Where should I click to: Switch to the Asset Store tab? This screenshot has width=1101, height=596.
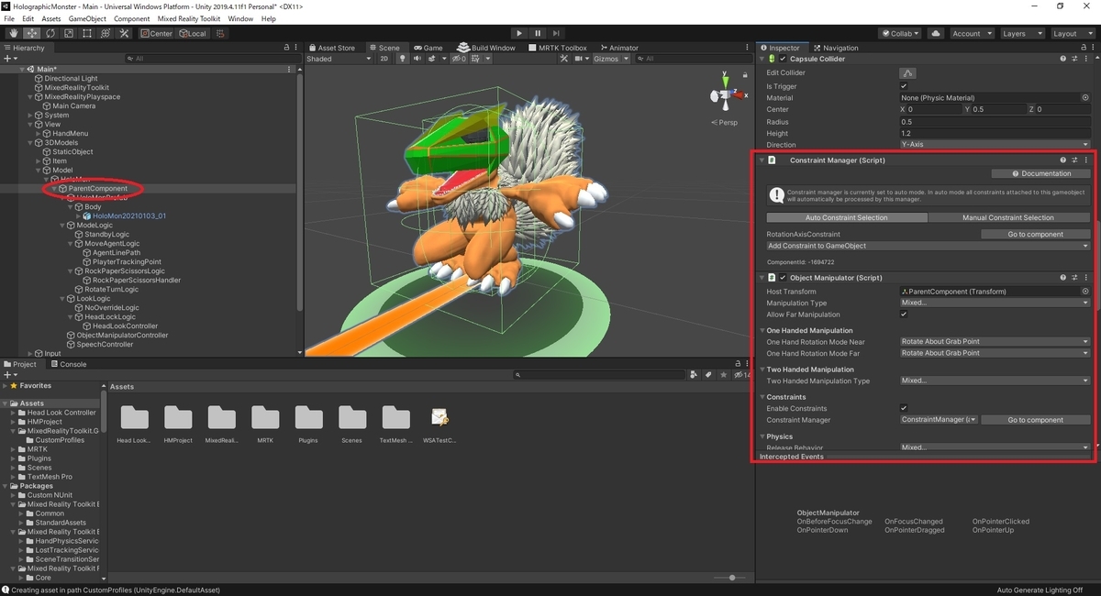click(332, 48)
